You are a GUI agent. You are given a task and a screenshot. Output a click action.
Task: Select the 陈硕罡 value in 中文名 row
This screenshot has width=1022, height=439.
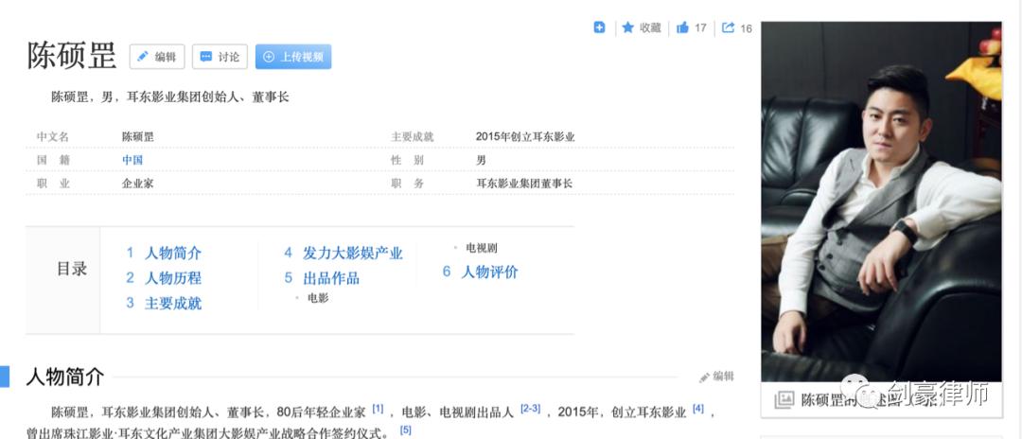(137, 137)
